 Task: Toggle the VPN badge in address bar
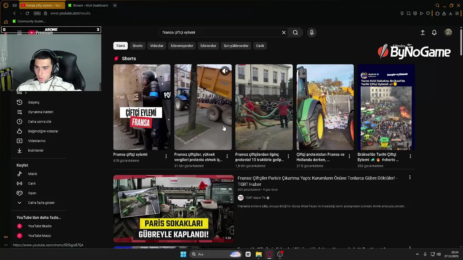coord(37,13)
